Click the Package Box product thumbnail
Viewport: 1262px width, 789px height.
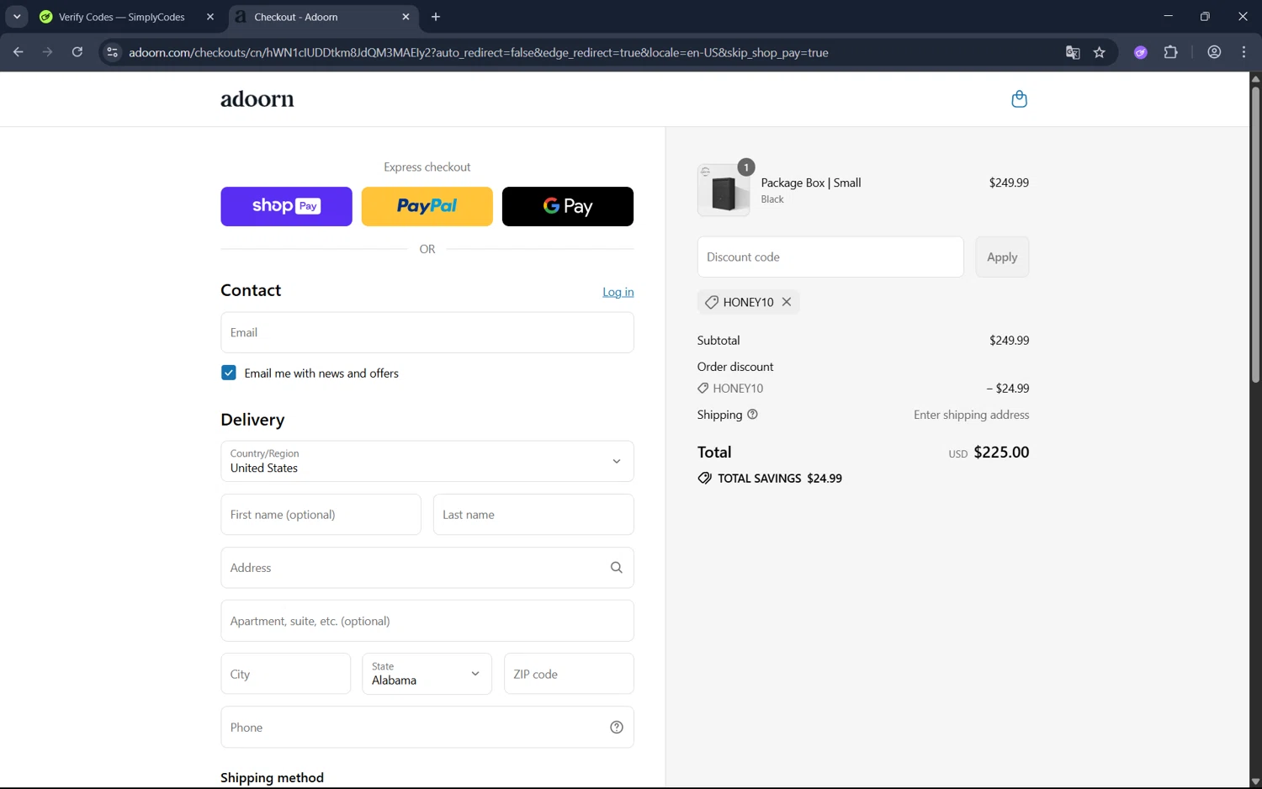click(x=724, y=190)
